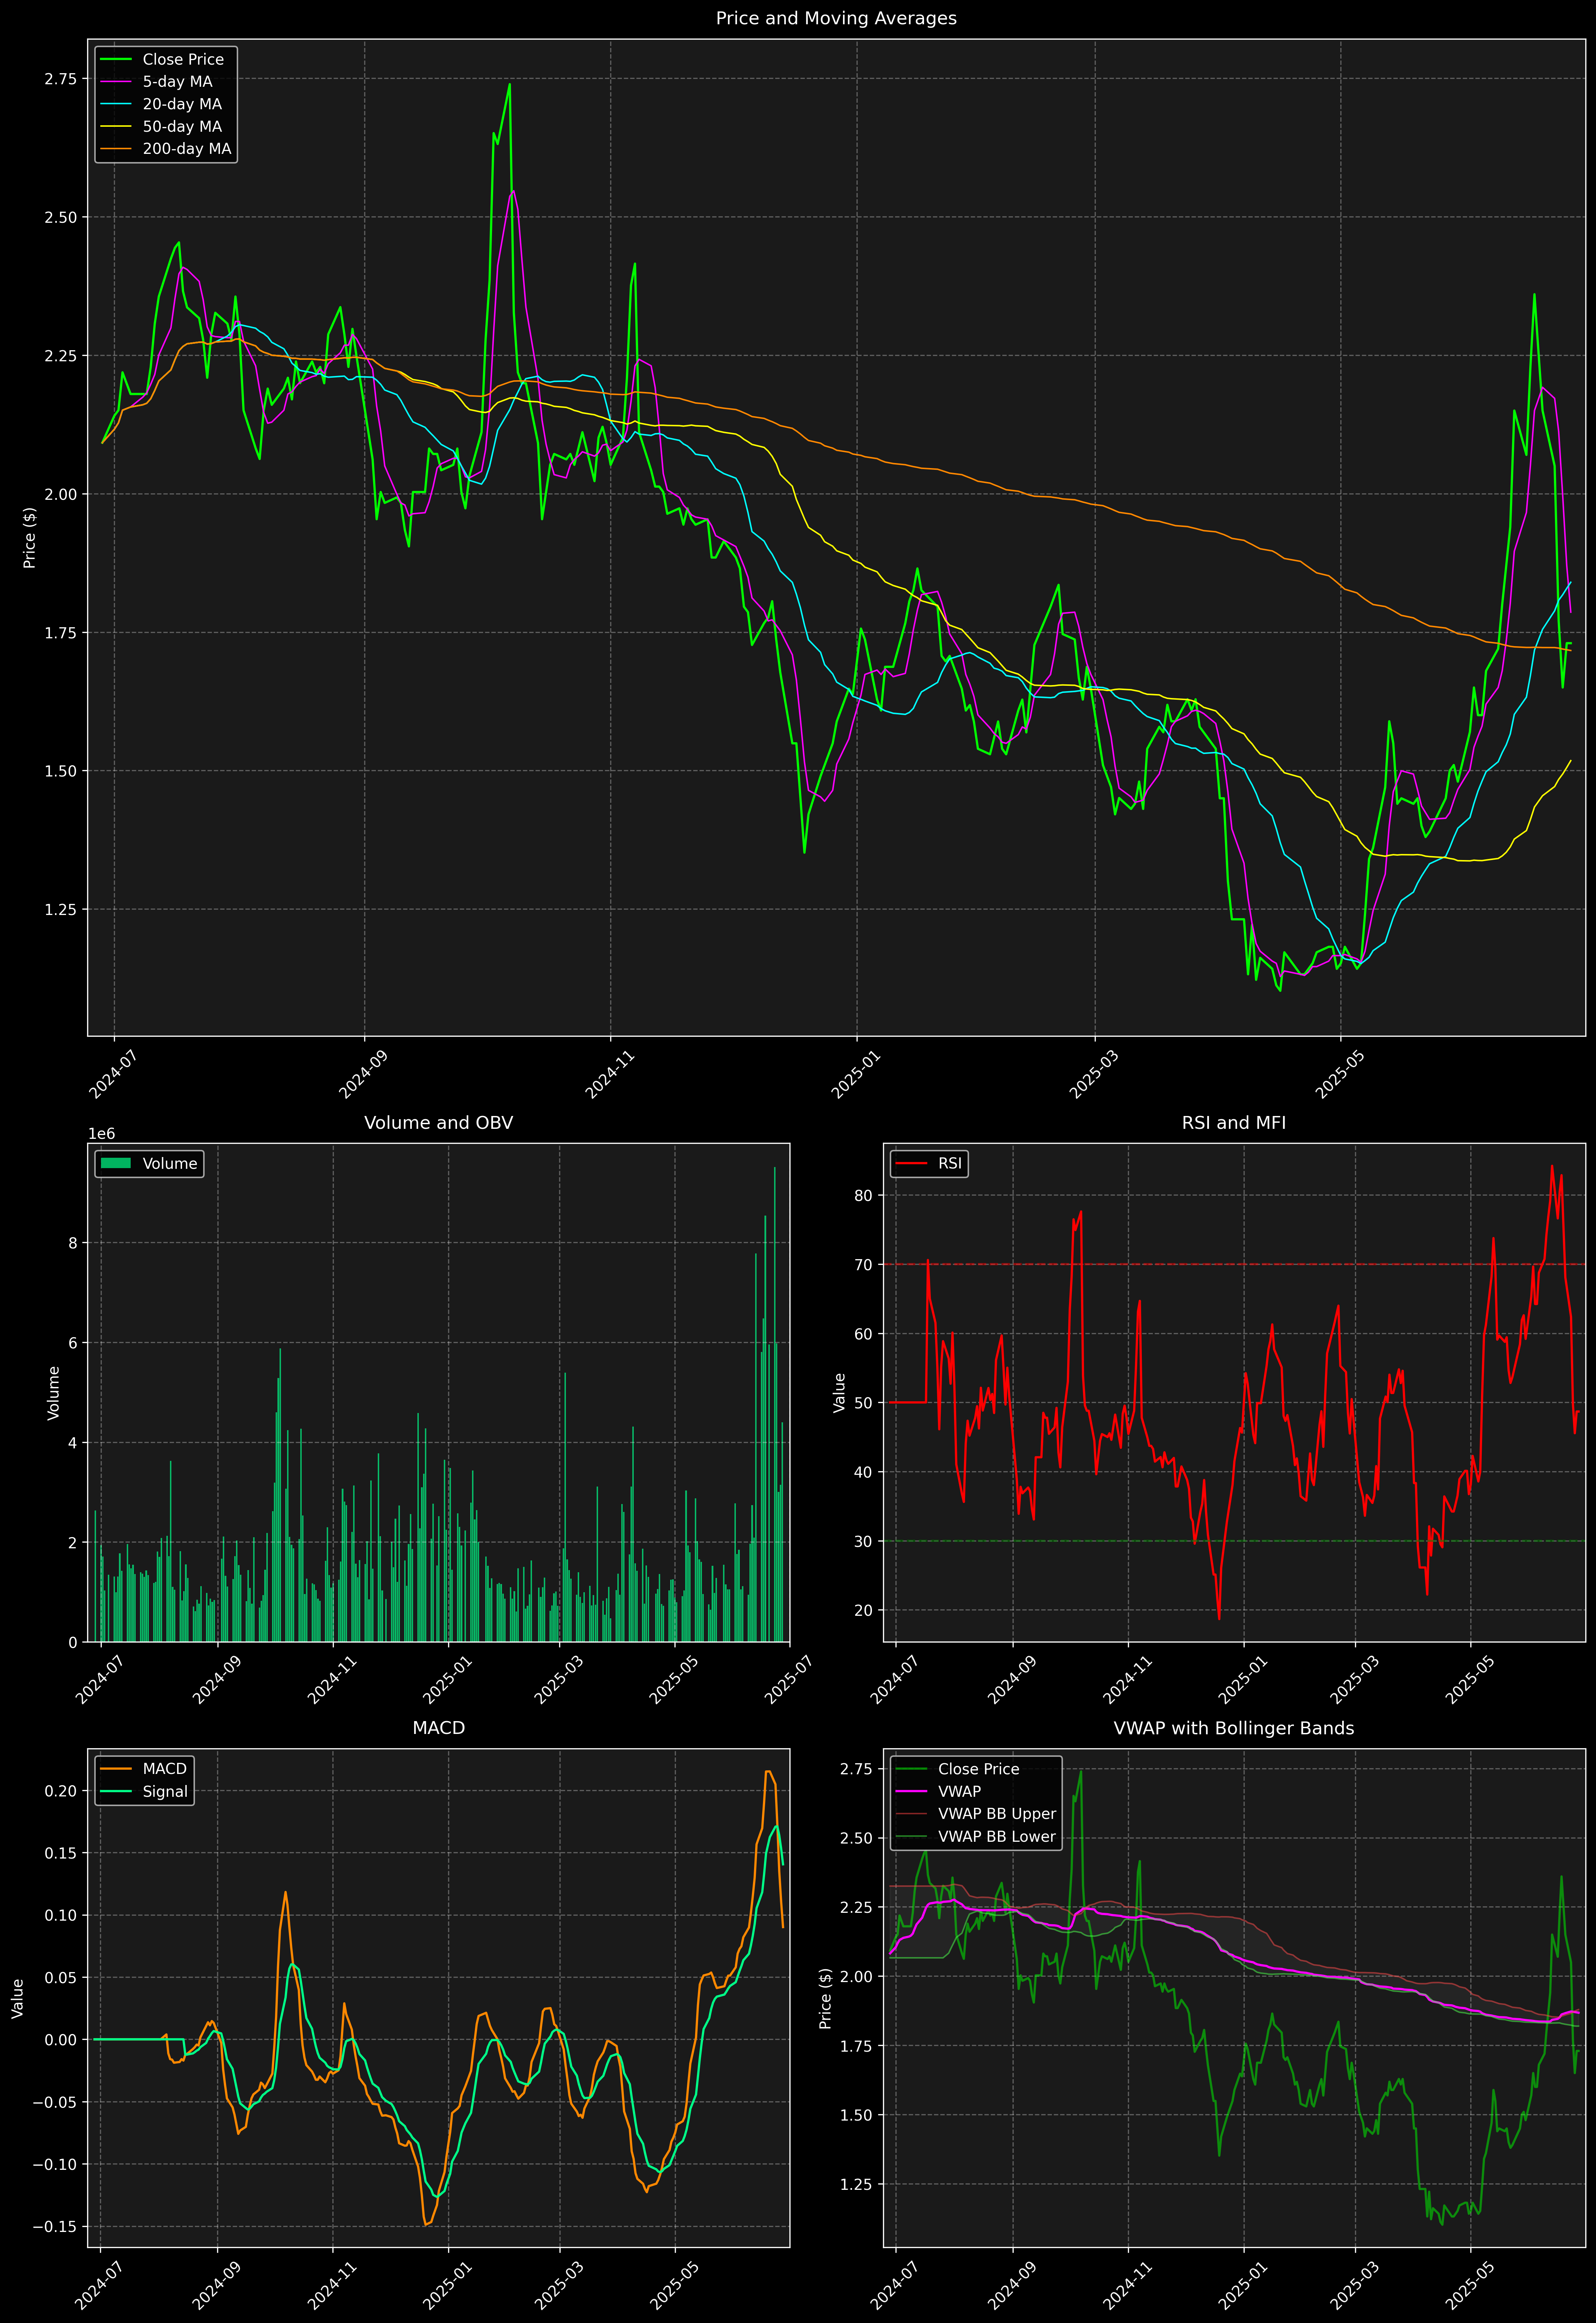Image resolution: width=1596 pixels, height=2323 pixels.
Task: Click the "20" y-tick on RSI chart
Action: click(864, 1610)
